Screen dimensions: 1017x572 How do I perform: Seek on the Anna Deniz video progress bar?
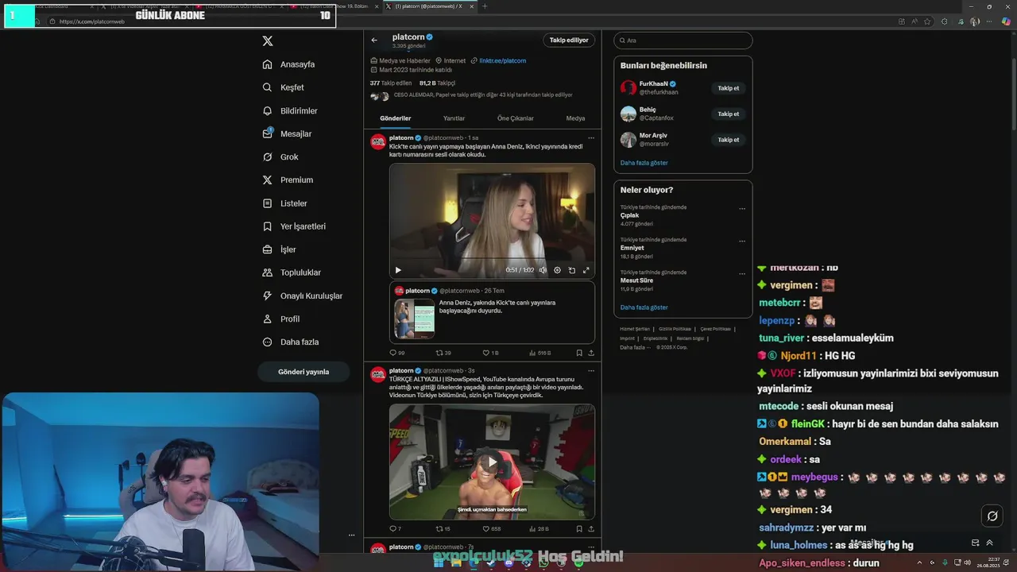tap(492, 259)
